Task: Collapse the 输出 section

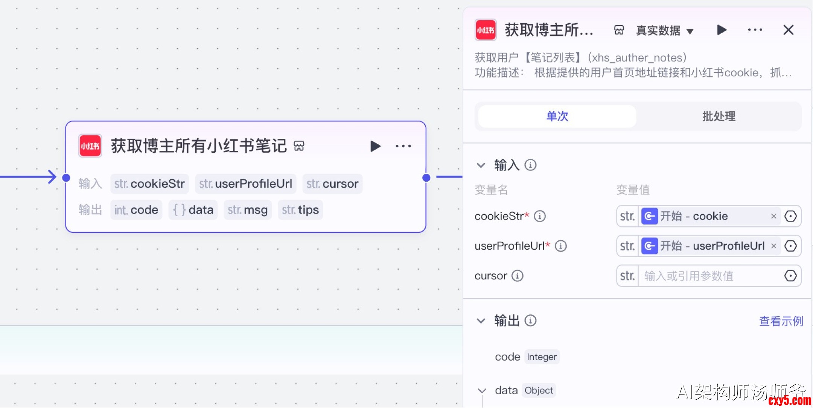Action: click(481, 321)
